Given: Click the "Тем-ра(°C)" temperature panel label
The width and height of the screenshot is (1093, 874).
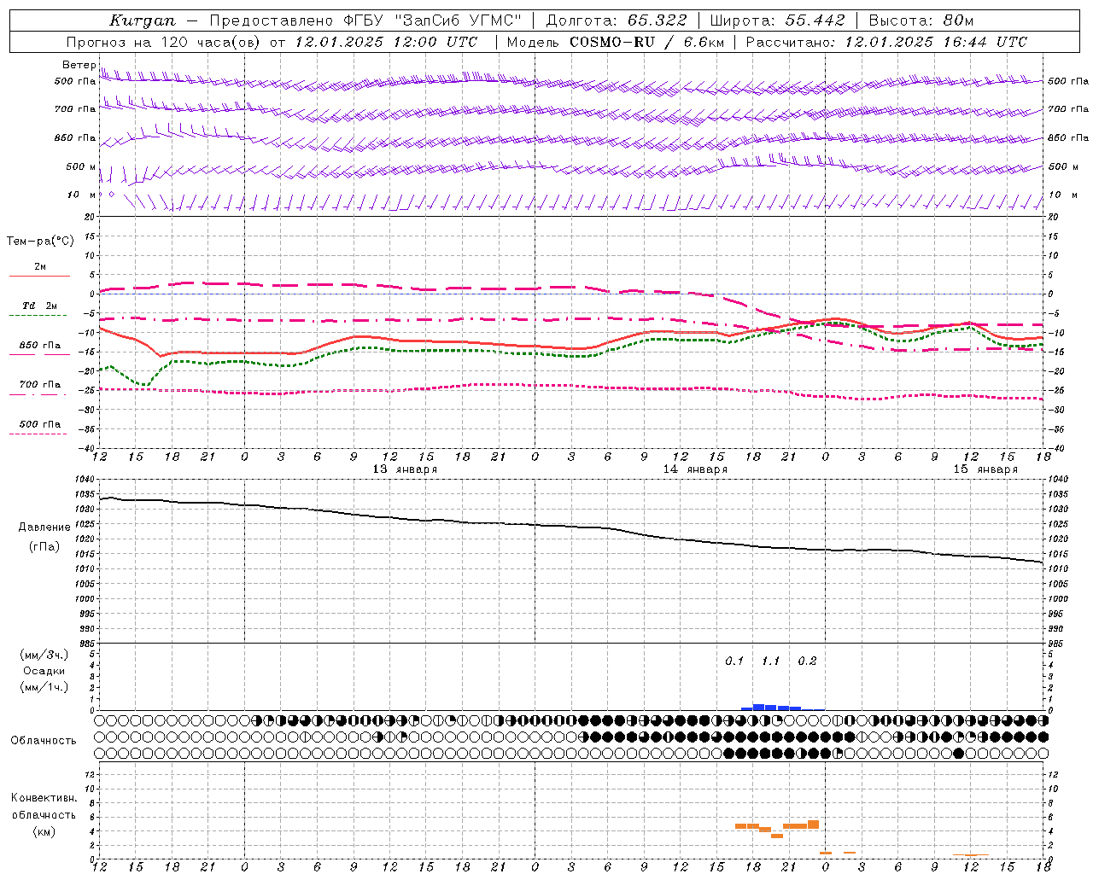Looking at the screenshot, I should click(40, 242).
